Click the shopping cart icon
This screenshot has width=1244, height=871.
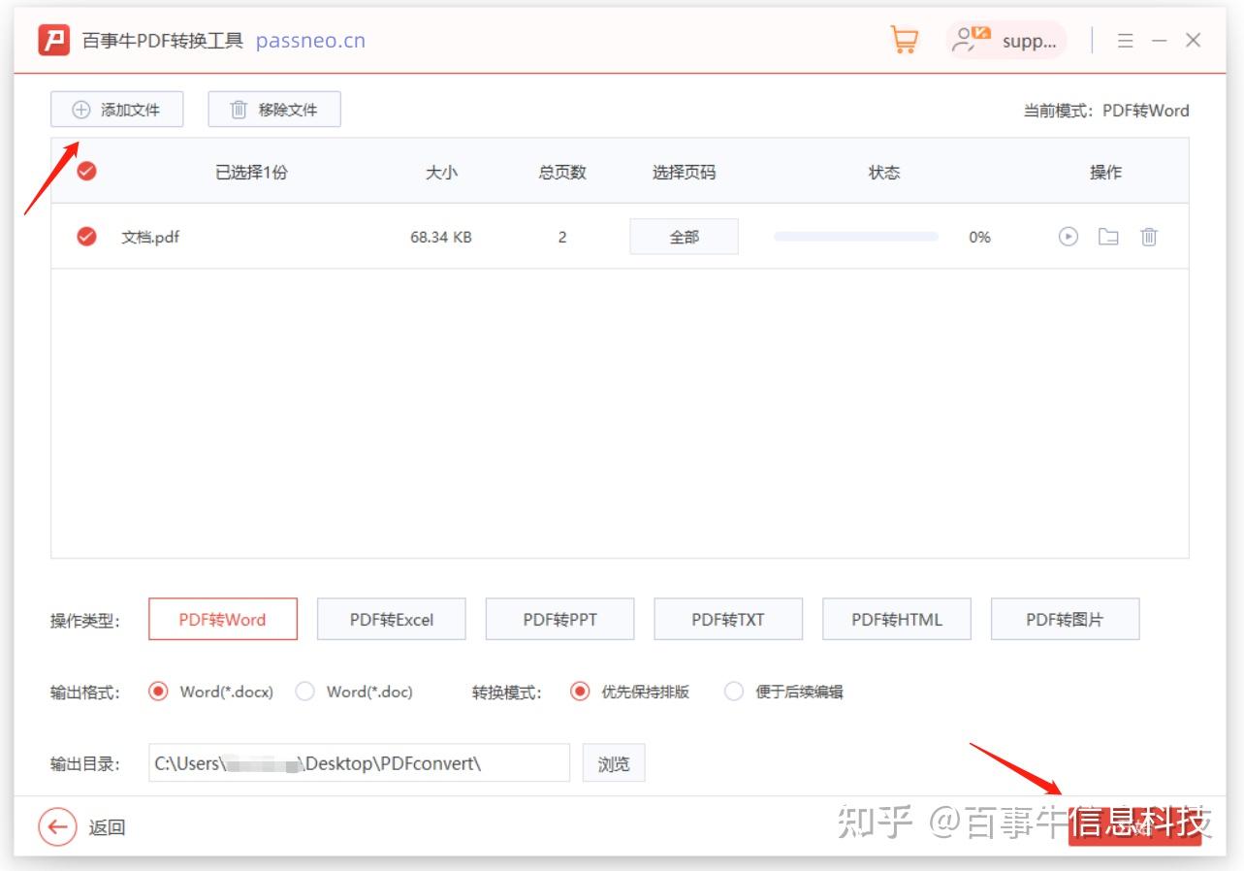[x=904, y=40]
